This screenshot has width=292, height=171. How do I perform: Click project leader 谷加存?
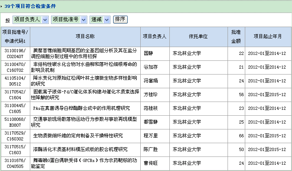pos(151,67)
